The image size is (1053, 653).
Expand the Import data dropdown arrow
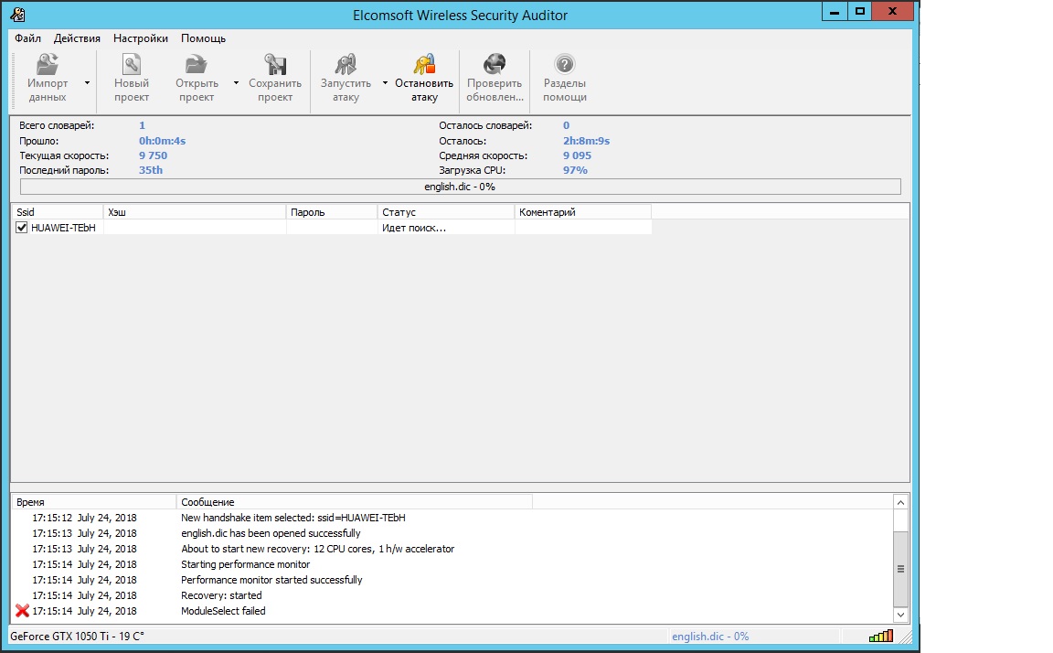click(x=87, y=82)
